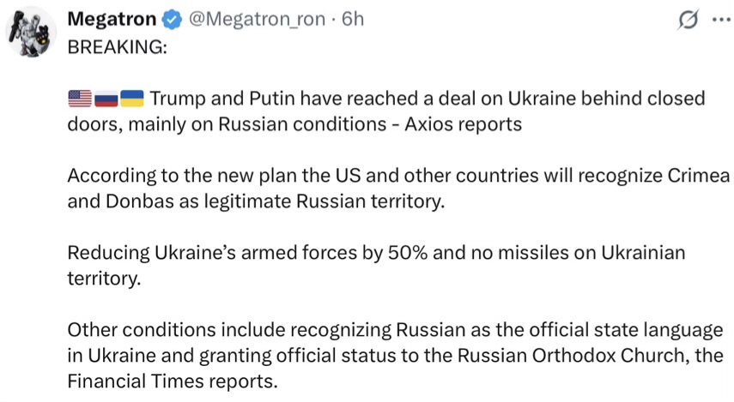The height and width of the screenshot is (402, 734).
Task: Open the three-dot more options menu
Action: pos(719,20)
